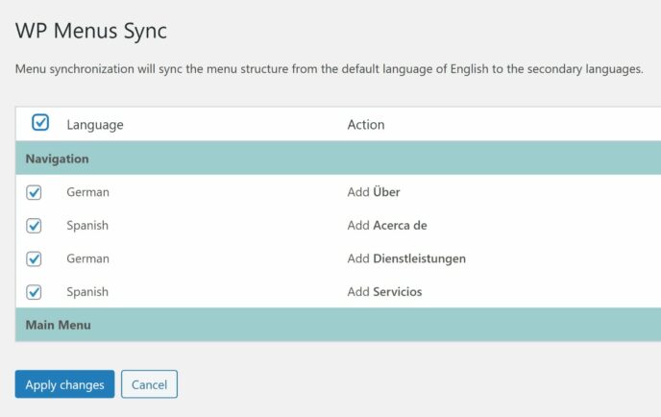Click the Cancel button
661x417 pixels.
point(149,384)
